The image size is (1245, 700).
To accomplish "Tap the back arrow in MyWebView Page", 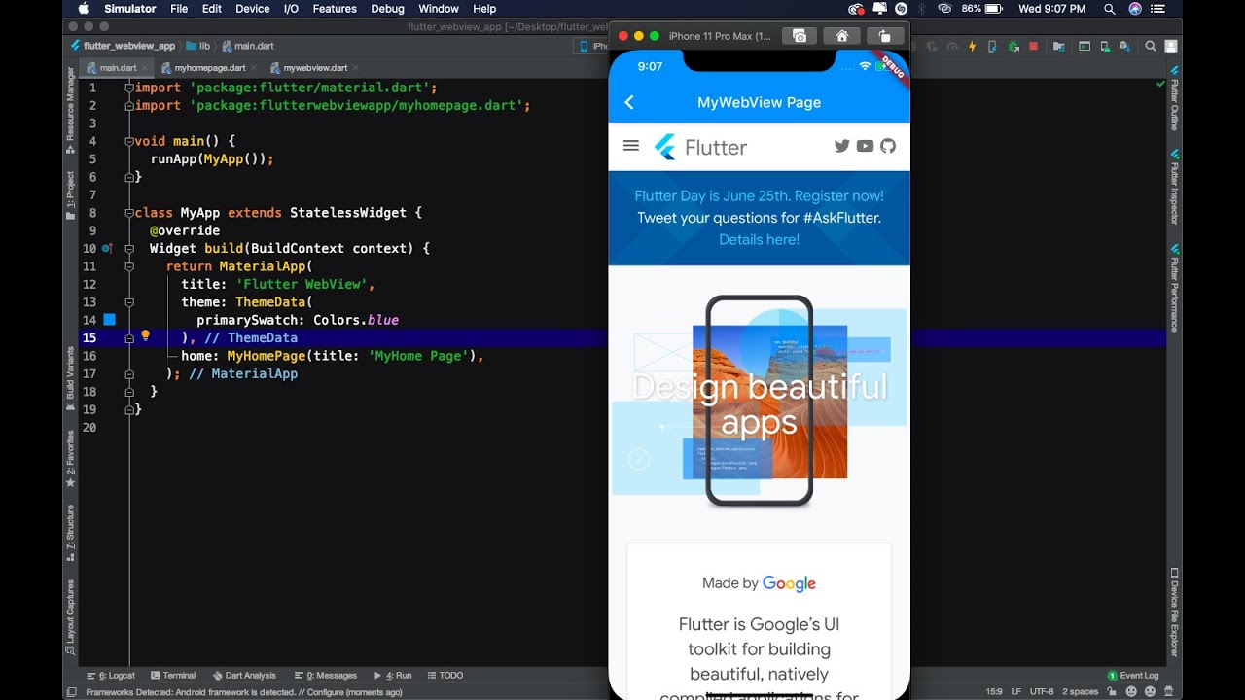I will [x=629, y=102].
